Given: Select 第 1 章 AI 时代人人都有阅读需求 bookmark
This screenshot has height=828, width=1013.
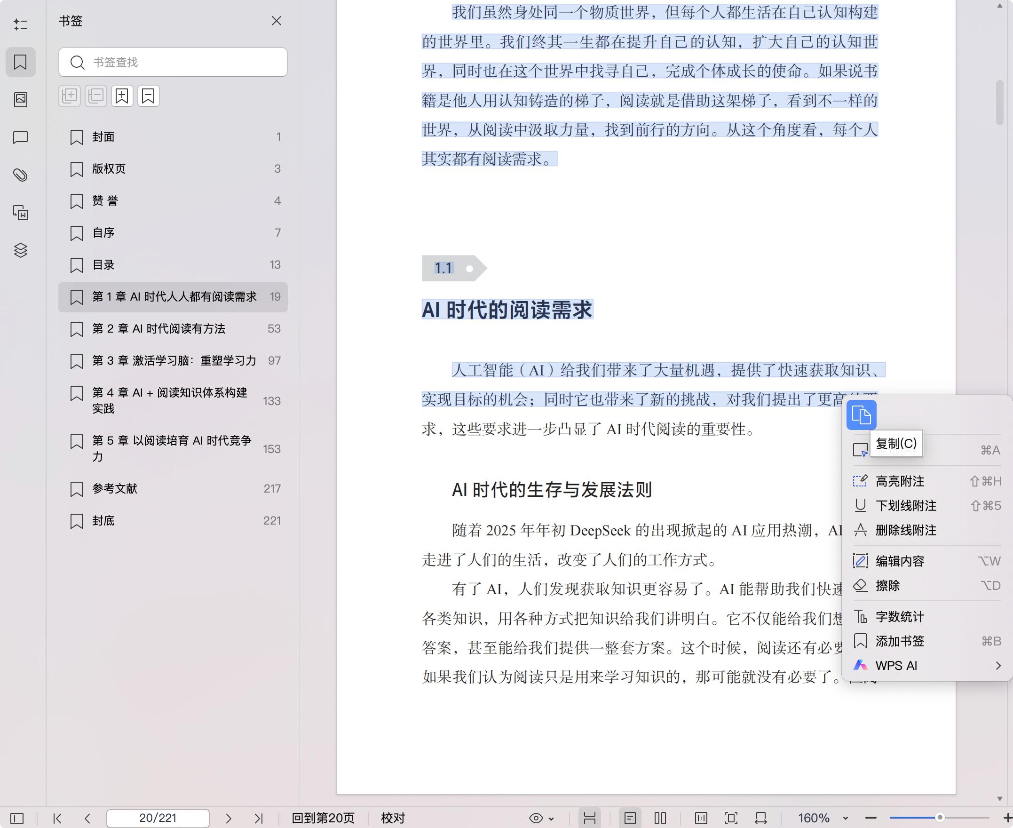Looking at the screenshot, I should point(173,297).
